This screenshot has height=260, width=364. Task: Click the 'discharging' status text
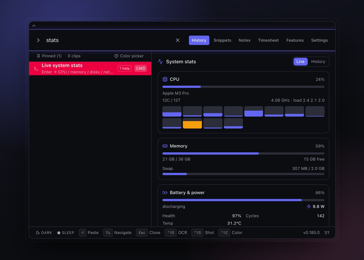coord(174,206)
